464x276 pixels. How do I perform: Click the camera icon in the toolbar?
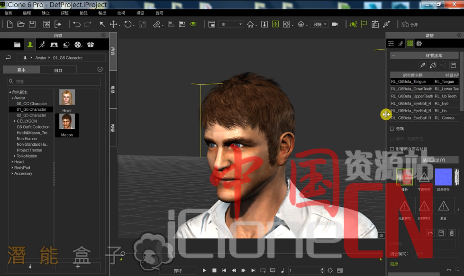pyautogui.click(x=335, y=24)
